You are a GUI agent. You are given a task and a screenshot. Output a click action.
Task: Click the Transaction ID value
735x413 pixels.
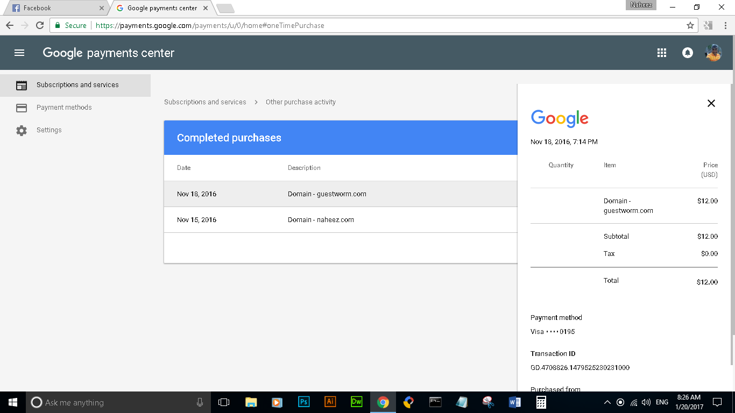580,368
